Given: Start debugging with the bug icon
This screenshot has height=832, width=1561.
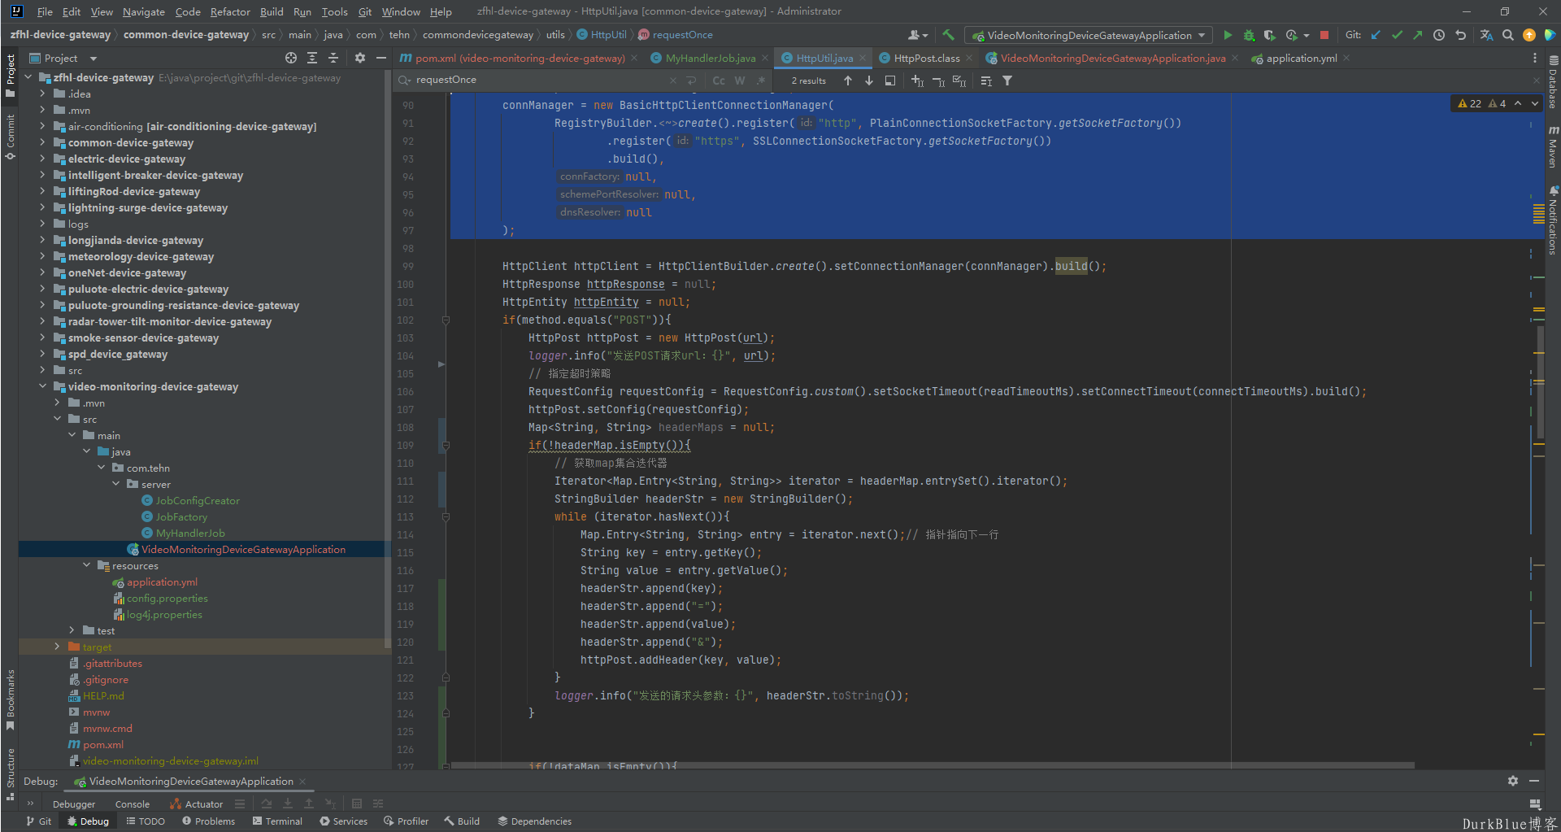Looking at the screenshot, I should point(1249,35).
